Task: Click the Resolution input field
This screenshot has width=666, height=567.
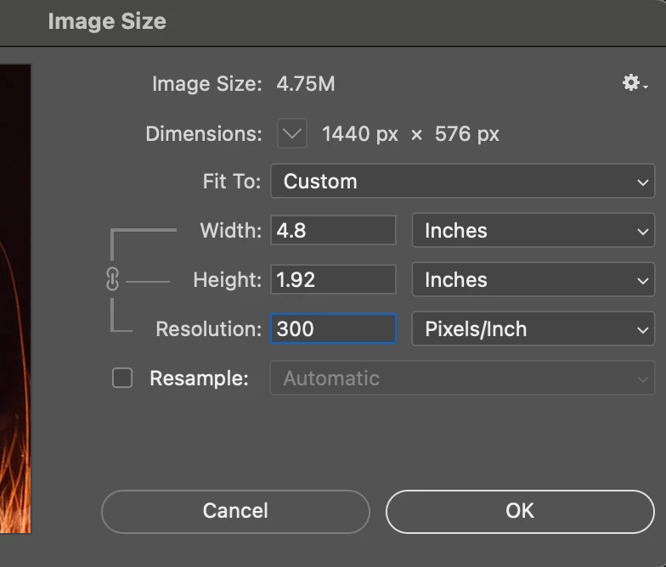Action: click(x=333, y=329)
